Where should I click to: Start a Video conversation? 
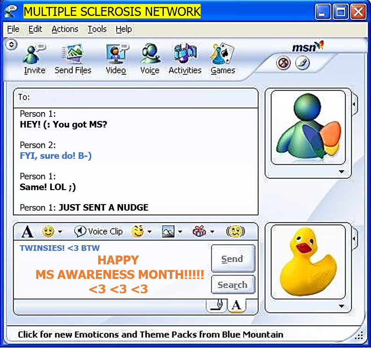(116, 59)
